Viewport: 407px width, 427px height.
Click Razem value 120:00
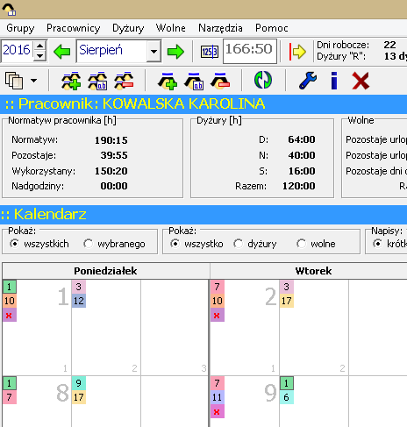[x=299, y=186]
